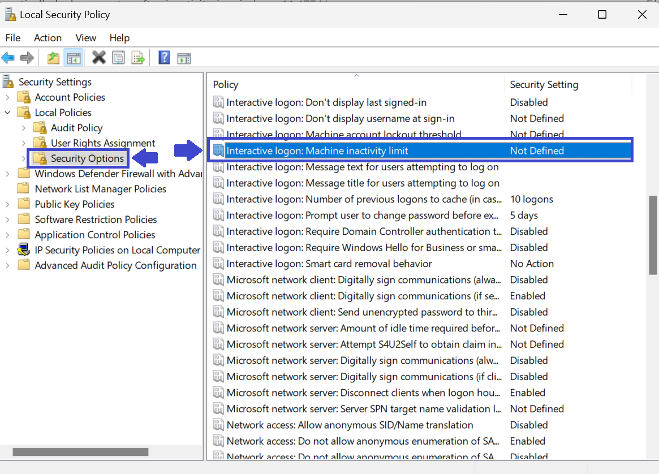Click the Up one level folder icon
Screen dimensions: 659x474
53,58
